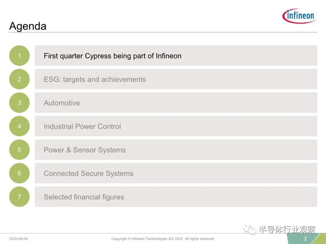The width and height of the screenshot is (326, 244).
Task: Open Connected Secure Systems agenda item
Action: pyautogui.click(x=176, y=173)
